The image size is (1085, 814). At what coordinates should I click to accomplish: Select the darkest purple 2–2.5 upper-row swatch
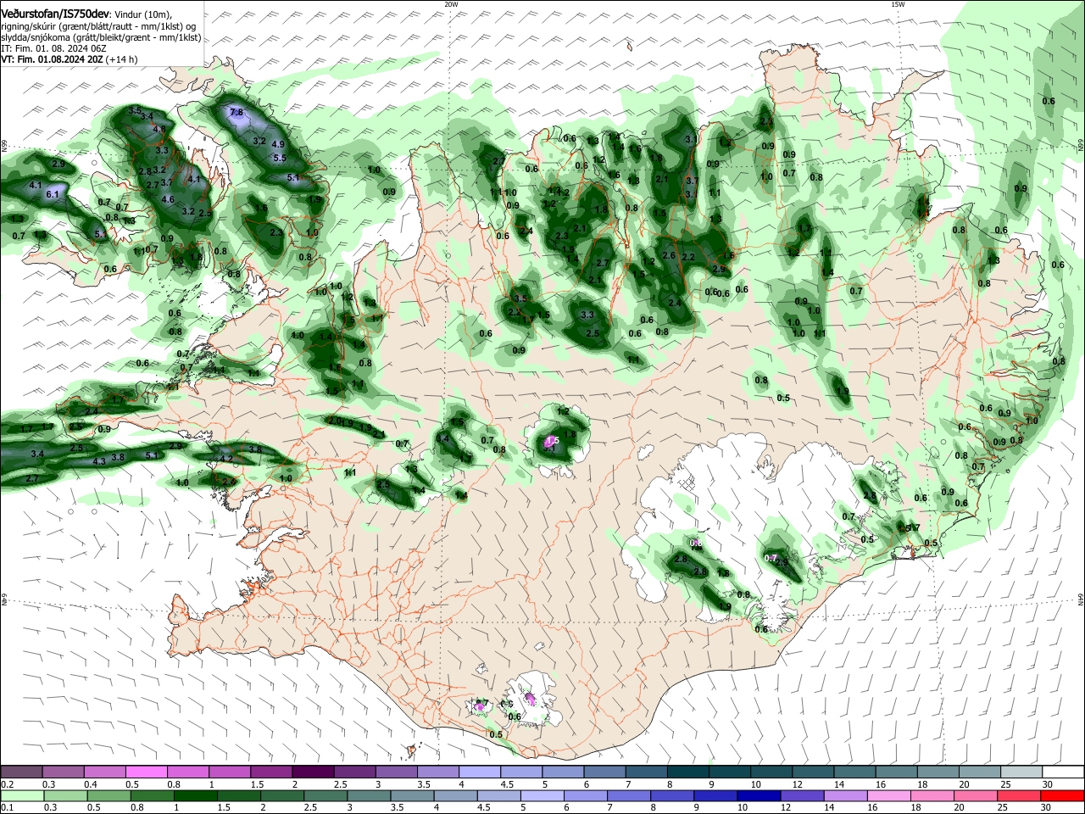(x=313, y=772)
